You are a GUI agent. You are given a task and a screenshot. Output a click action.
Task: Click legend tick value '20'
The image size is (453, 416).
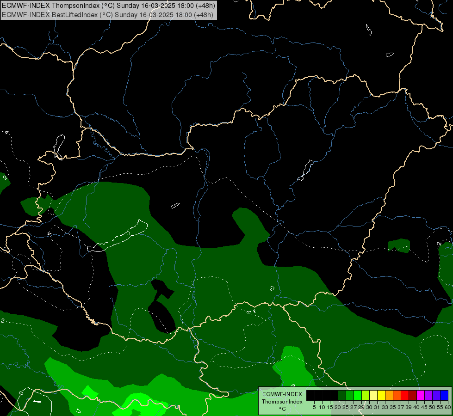(x=338, y=407)
